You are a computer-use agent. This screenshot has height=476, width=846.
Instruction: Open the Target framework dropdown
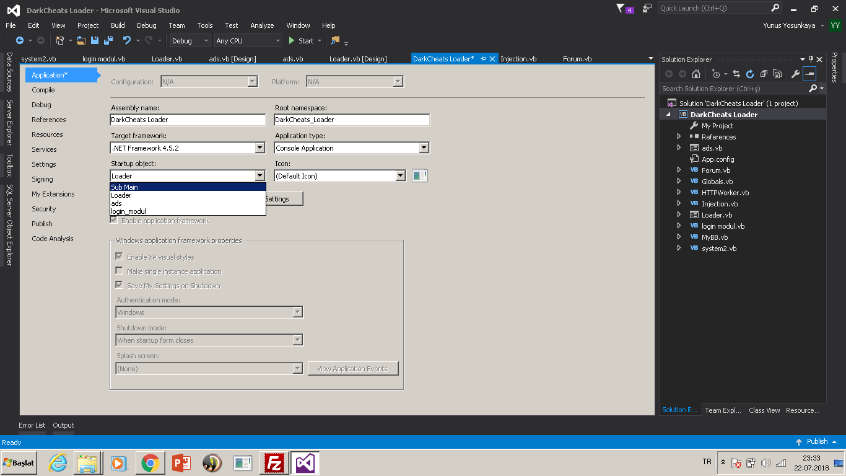[x=260, y=148]
